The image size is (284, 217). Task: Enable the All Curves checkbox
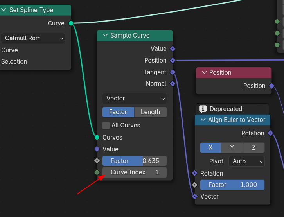[x=106, y=126]
